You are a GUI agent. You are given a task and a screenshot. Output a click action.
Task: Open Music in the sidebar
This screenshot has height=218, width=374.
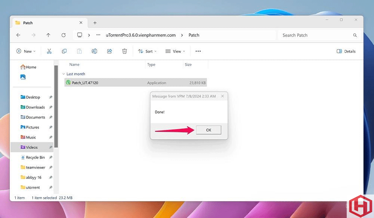tap(28, 137)
